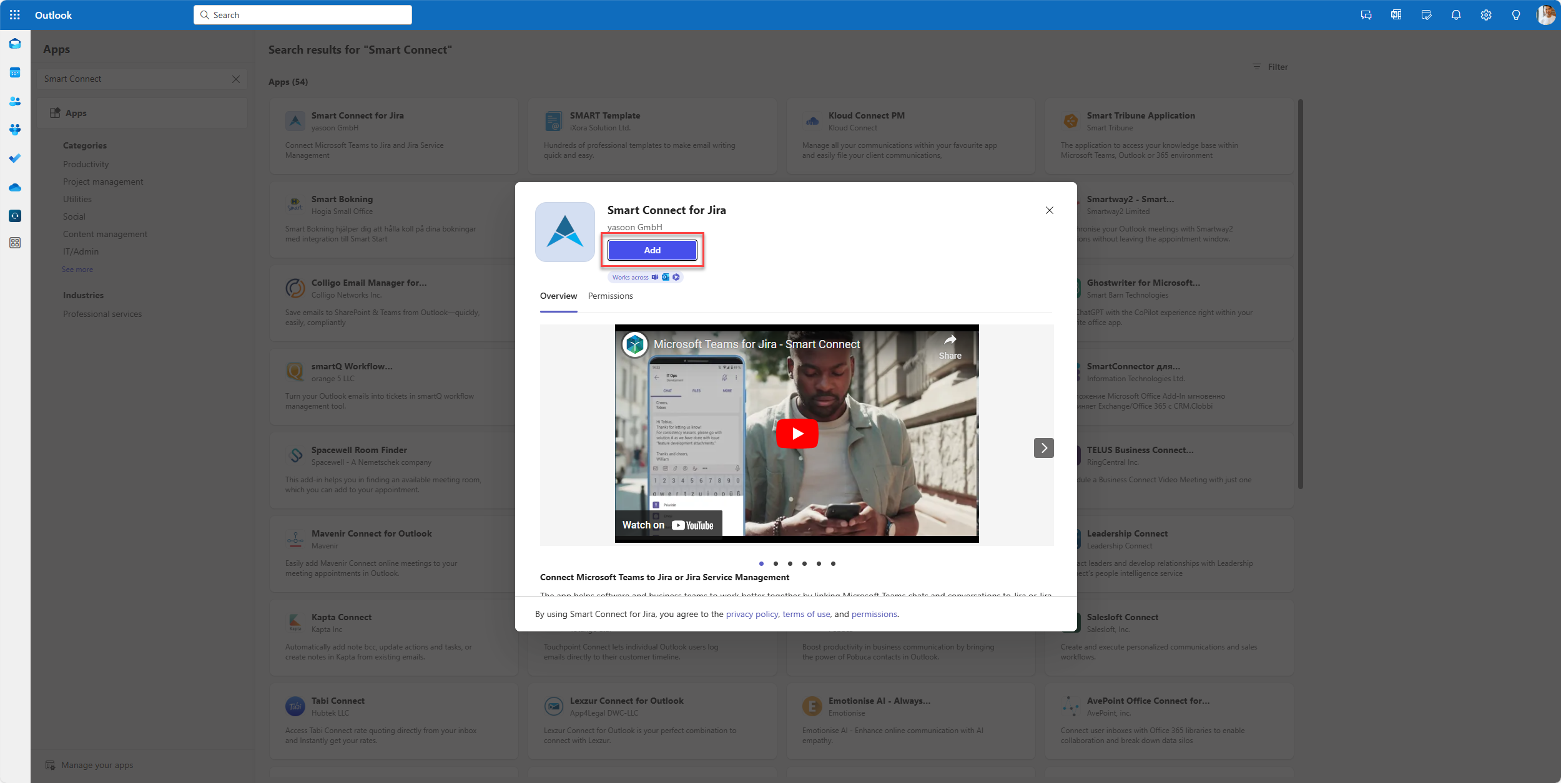Open OneDrive cloud icon in rail
1561x783 pixels.
coord(15,187)
